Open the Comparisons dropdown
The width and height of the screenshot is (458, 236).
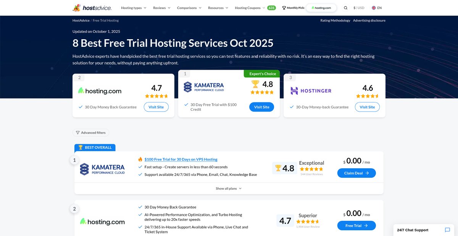pos(189,8)
